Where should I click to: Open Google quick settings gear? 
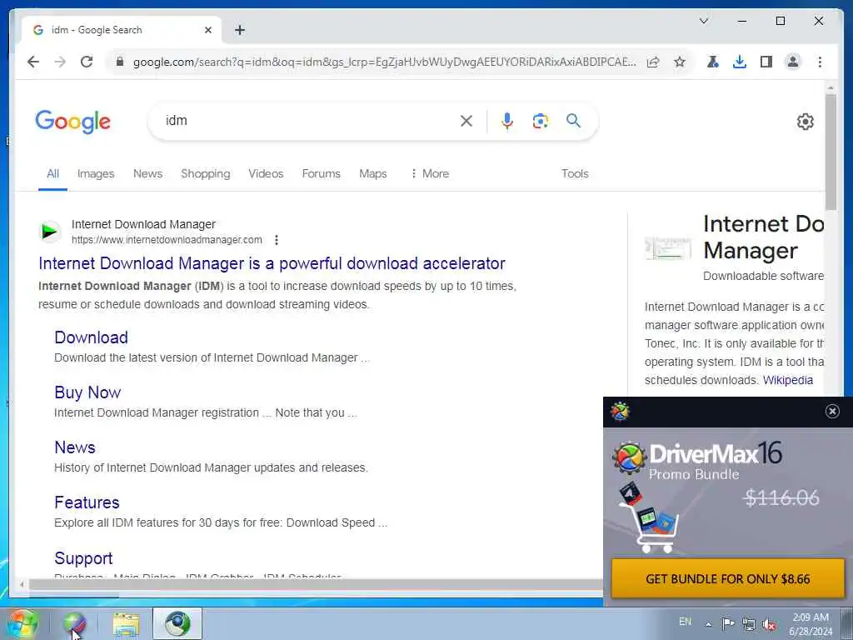tap(806, 122)
